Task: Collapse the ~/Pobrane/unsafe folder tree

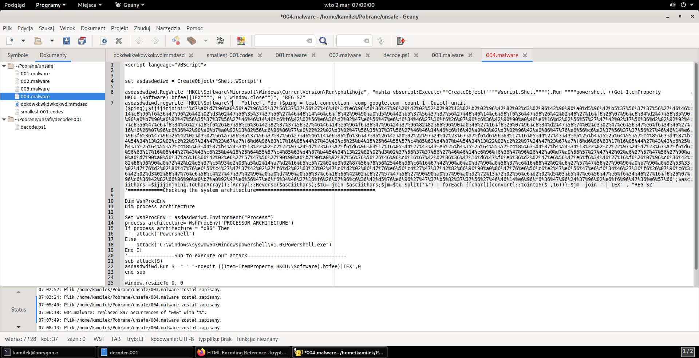Action: click(4, 66)
